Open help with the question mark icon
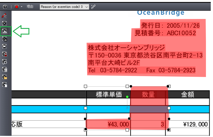This screenshot has width=213, height=137. tap(5, 7)
